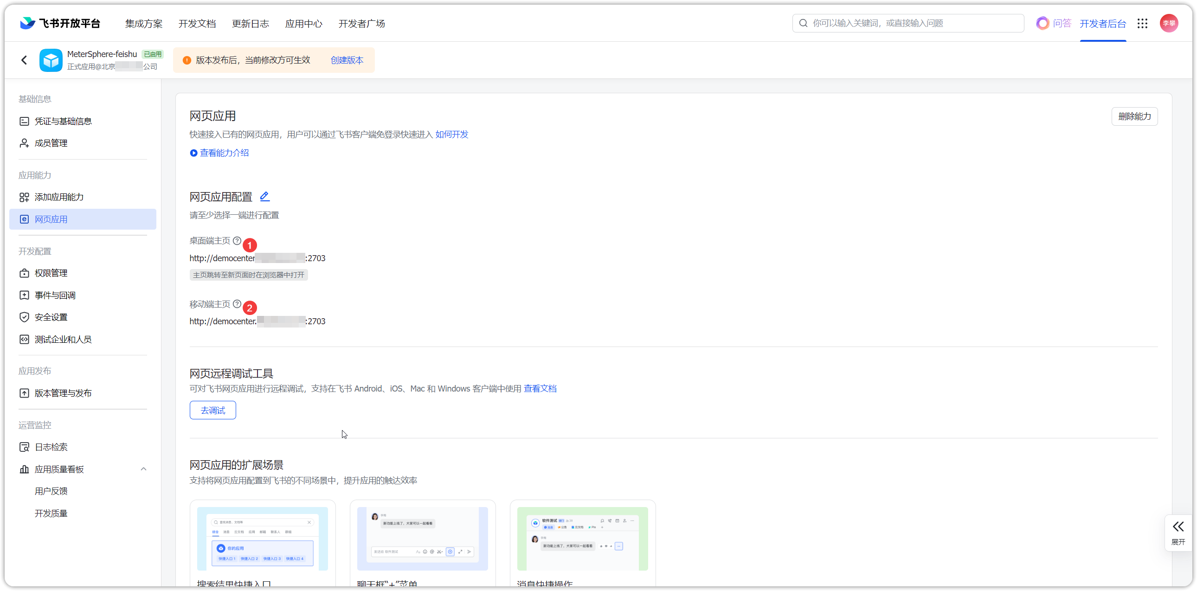Open the 集成方案 top menu
This screenshot has width=1197, height=591.
143,24
